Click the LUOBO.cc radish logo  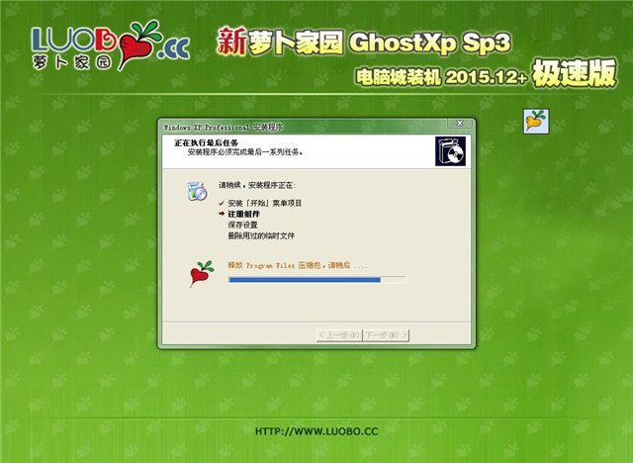click(110, 45)
